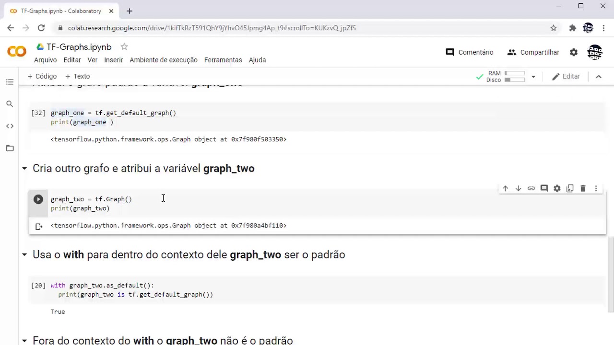Open more cell actions menu

[x=596, y=188]
